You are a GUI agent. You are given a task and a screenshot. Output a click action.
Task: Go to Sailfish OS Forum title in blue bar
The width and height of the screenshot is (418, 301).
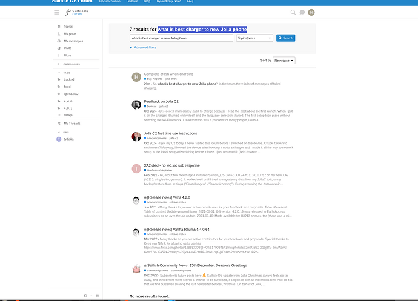coord(72,1)
